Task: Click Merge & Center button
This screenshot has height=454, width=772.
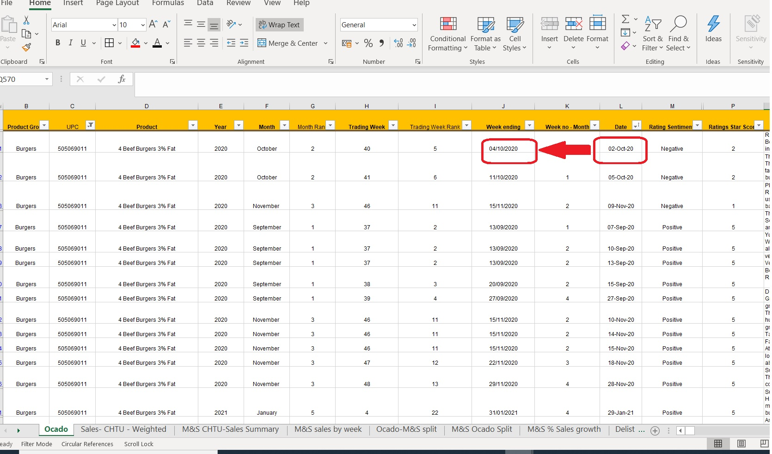Action: point(288,43)
